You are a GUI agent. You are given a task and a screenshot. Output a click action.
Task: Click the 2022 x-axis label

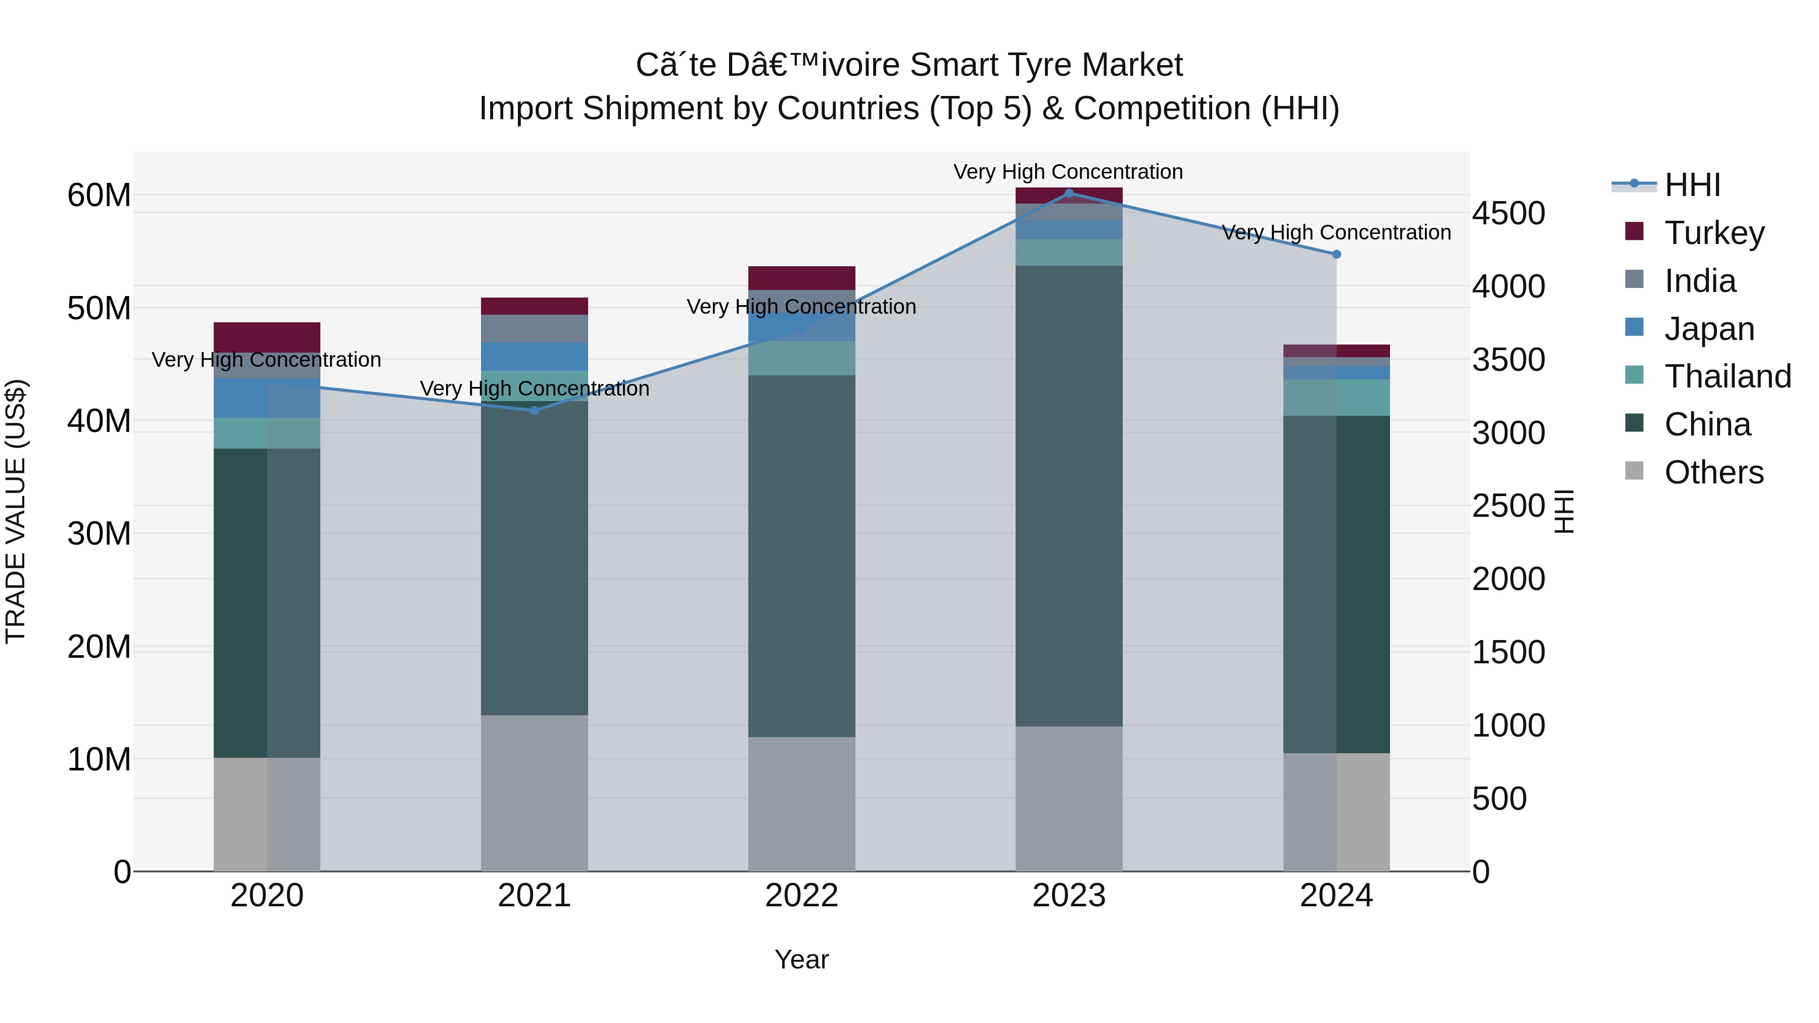(801, 895)
